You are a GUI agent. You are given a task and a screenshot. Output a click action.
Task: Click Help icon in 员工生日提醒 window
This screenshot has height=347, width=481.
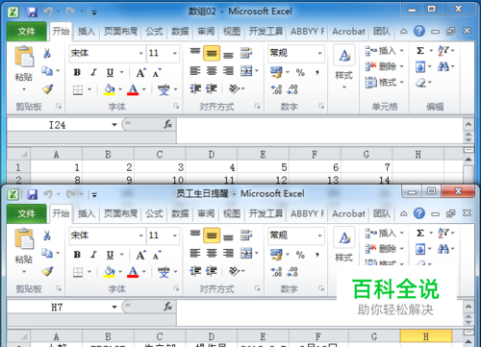tap(419, 213)
